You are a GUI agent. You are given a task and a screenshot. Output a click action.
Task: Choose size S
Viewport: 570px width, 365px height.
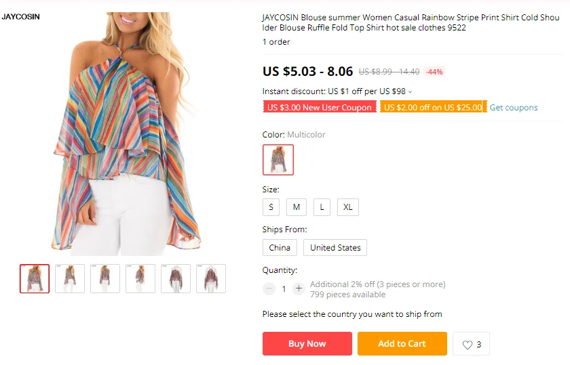(271, 207)
